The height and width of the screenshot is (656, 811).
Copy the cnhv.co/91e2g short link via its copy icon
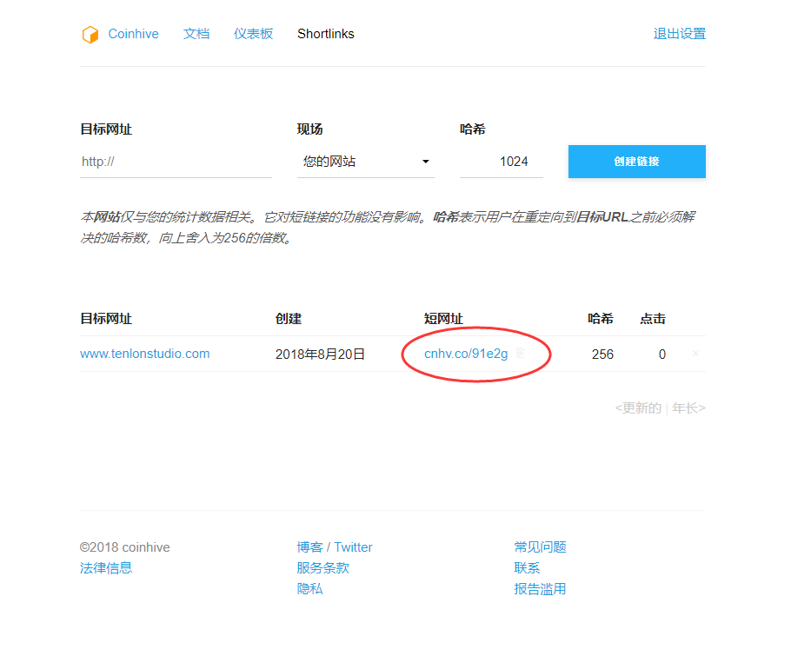tap(520, 354)
